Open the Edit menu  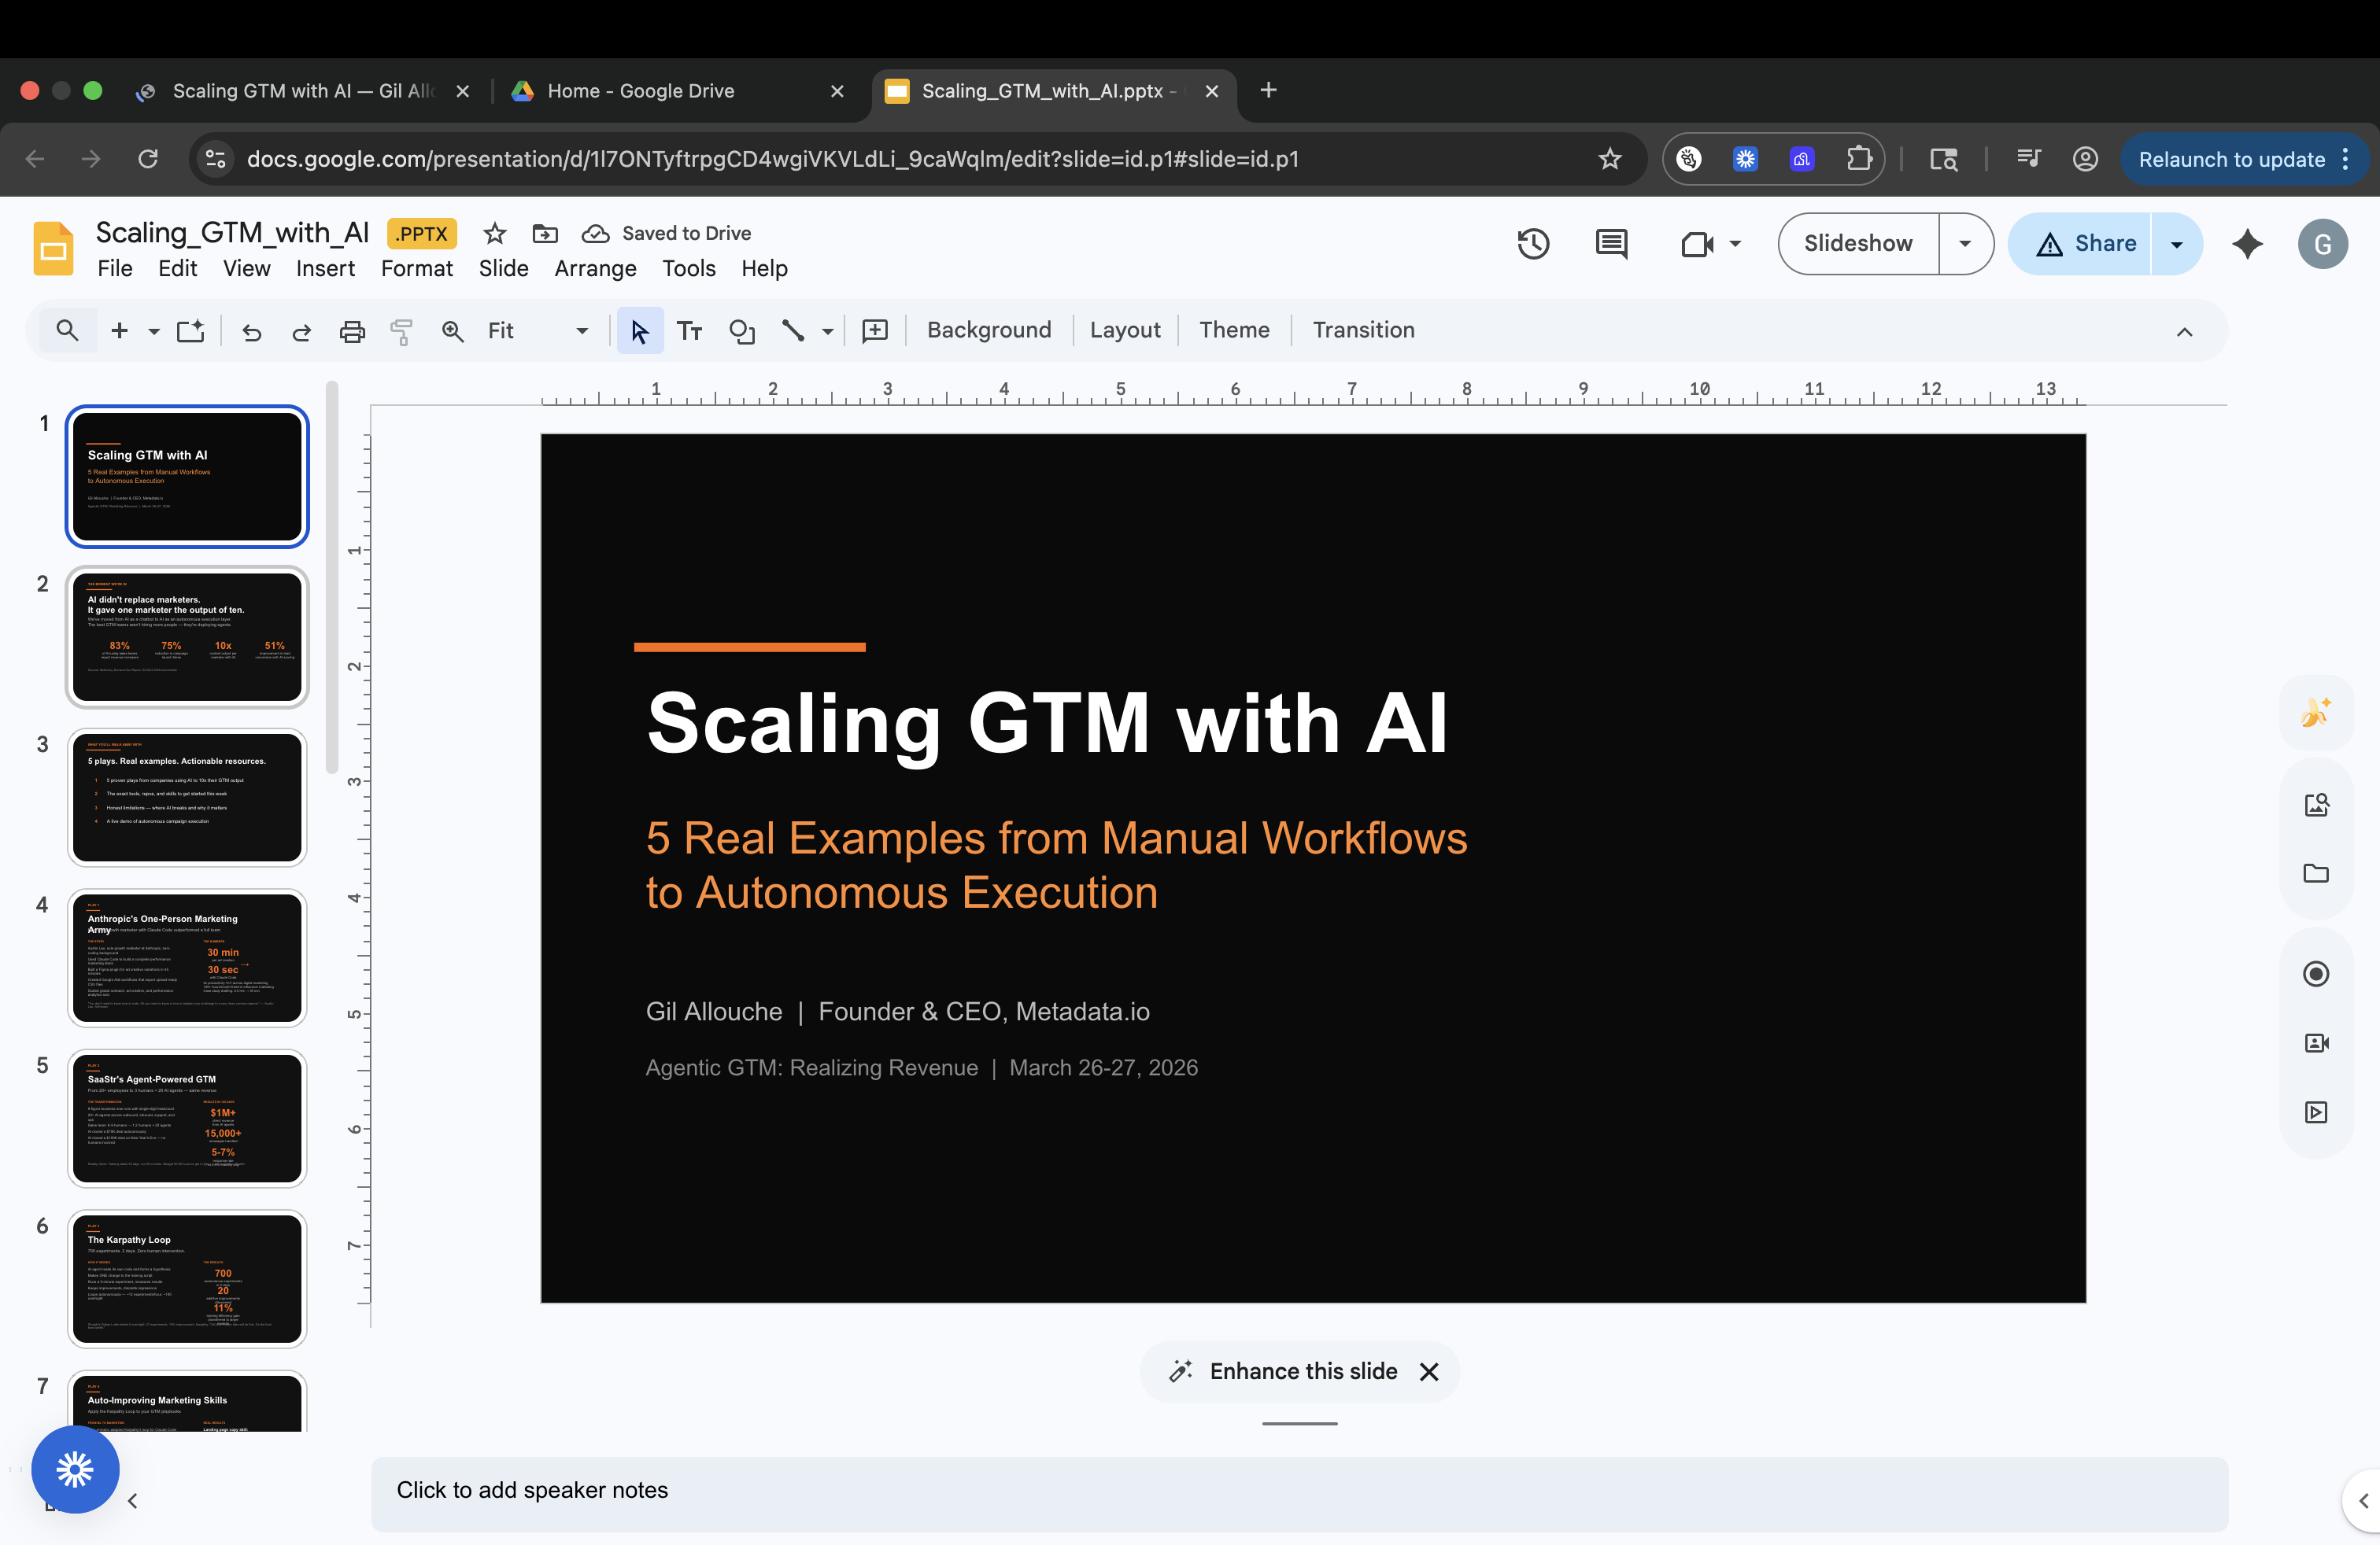tap(177, 267)
